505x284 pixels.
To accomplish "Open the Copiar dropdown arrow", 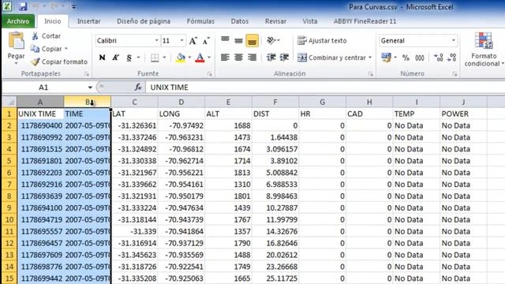I will click(66, 49).
